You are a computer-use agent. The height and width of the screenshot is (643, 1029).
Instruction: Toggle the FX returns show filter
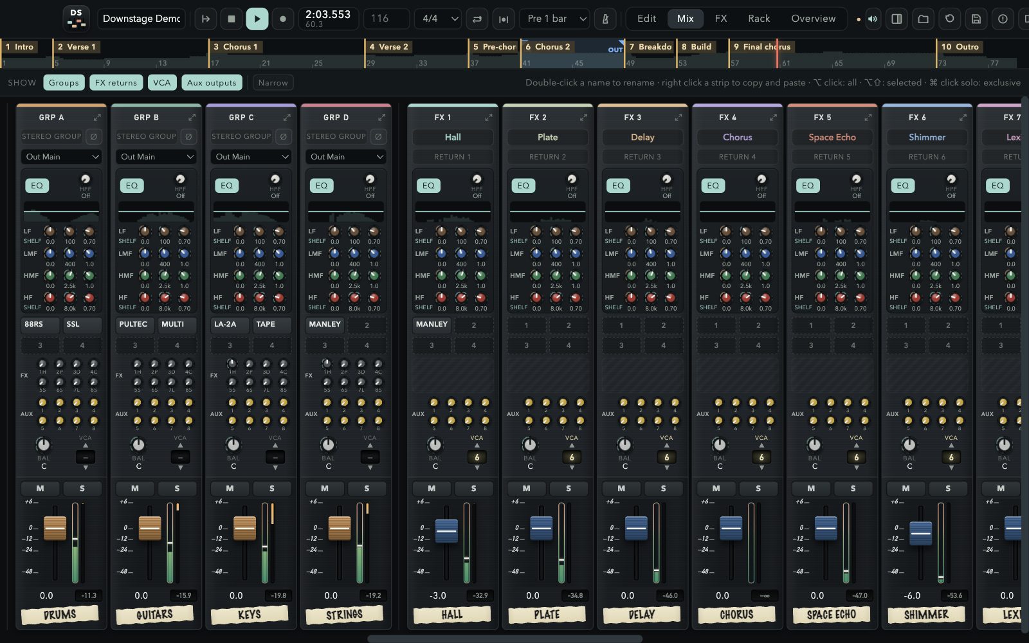[116, 82]
